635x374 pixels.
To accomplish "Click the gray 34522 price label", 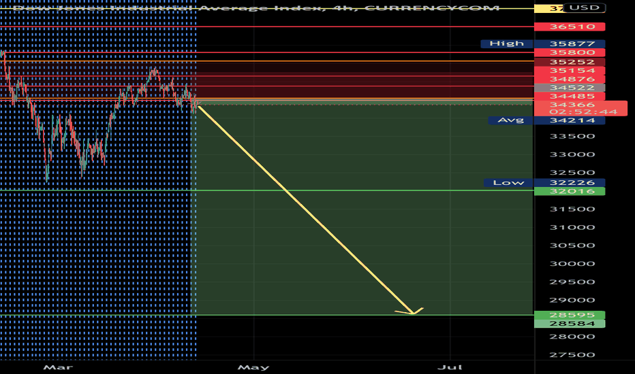I will pos(570,87).
